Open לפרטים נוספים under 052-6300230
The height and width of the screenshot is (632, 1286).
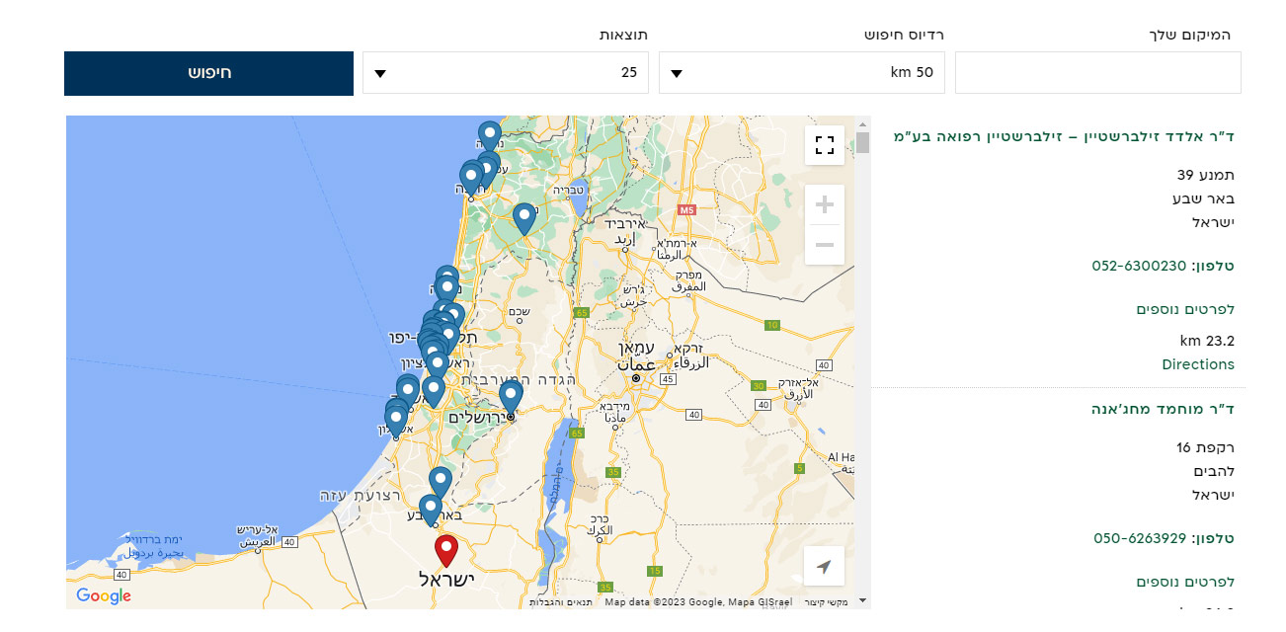point(1185,310)
